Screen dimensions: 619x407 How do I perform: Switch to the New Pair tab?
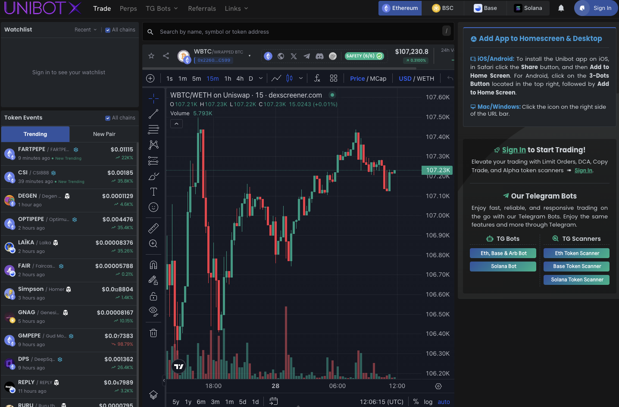[x=104, y=134]
